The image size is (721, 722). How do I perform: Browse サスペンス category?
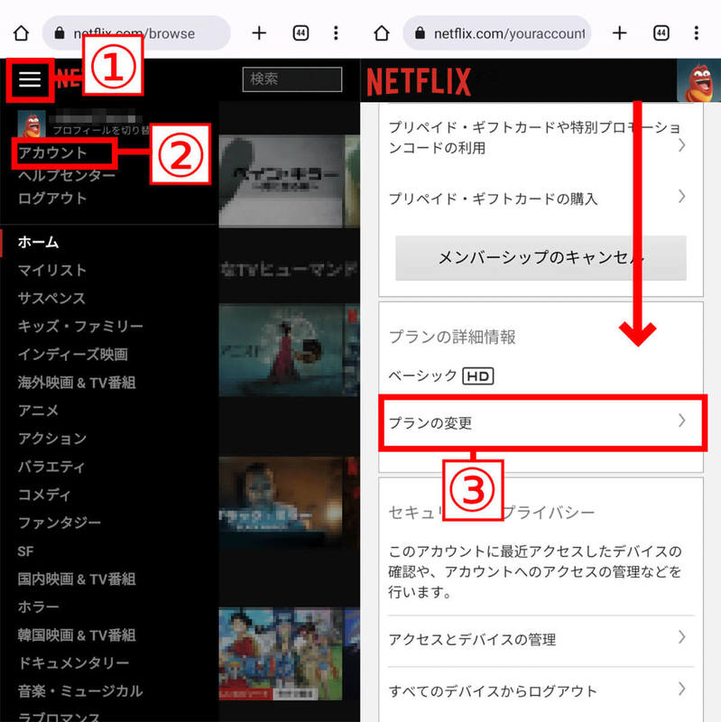click(51, 298)
